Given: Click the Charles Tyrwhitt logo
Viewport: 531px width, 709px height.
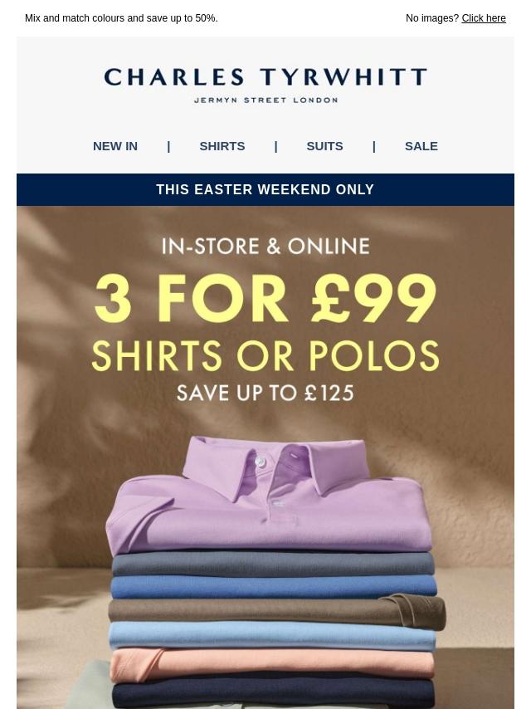Looking at the screenshot, I should tap(265, 85).
